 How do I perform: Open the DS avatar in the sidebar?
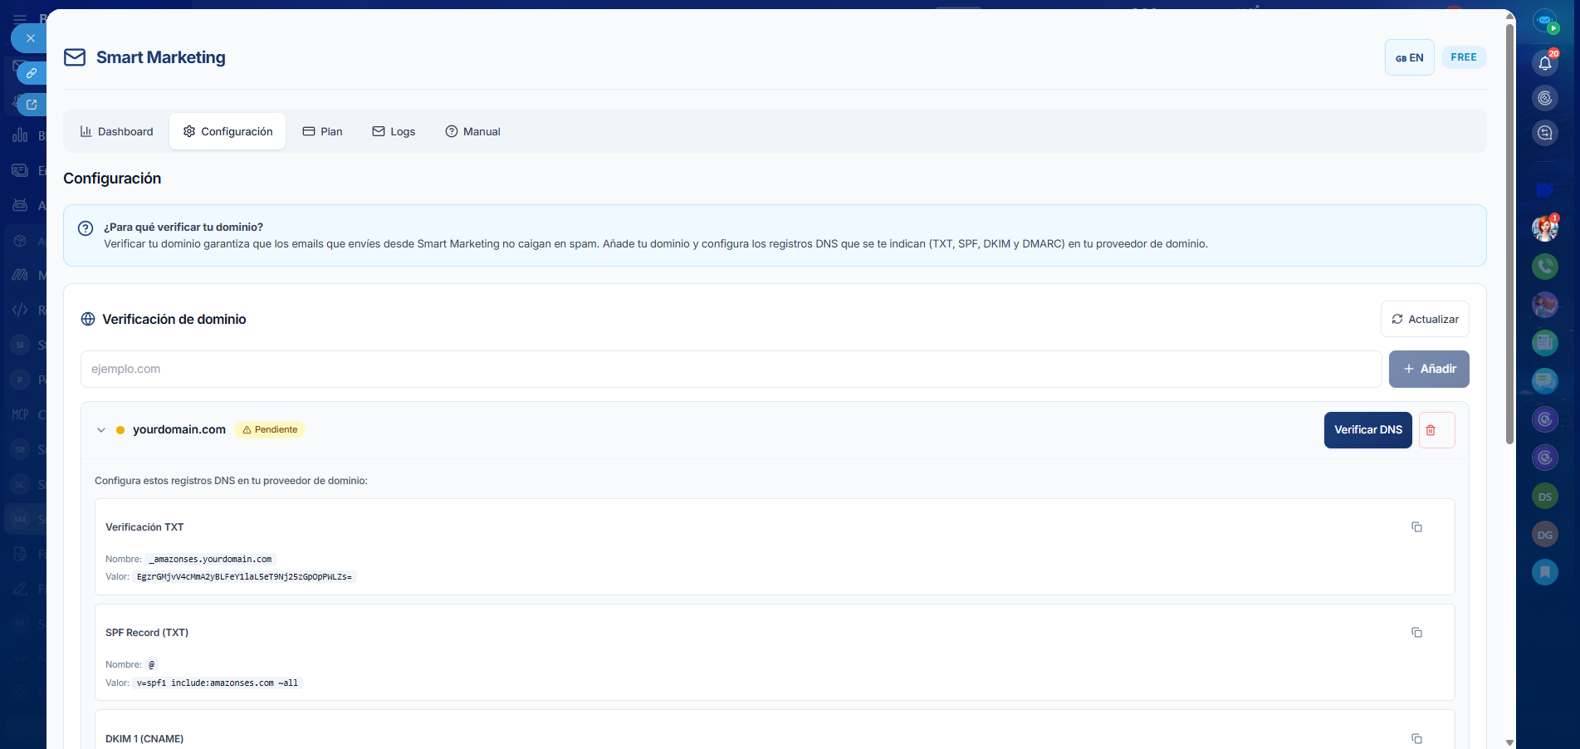[1544, 497]
